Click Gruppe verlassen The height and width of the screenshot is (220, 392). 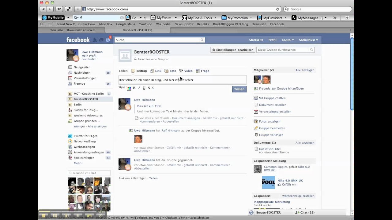(x=271, y=135)
